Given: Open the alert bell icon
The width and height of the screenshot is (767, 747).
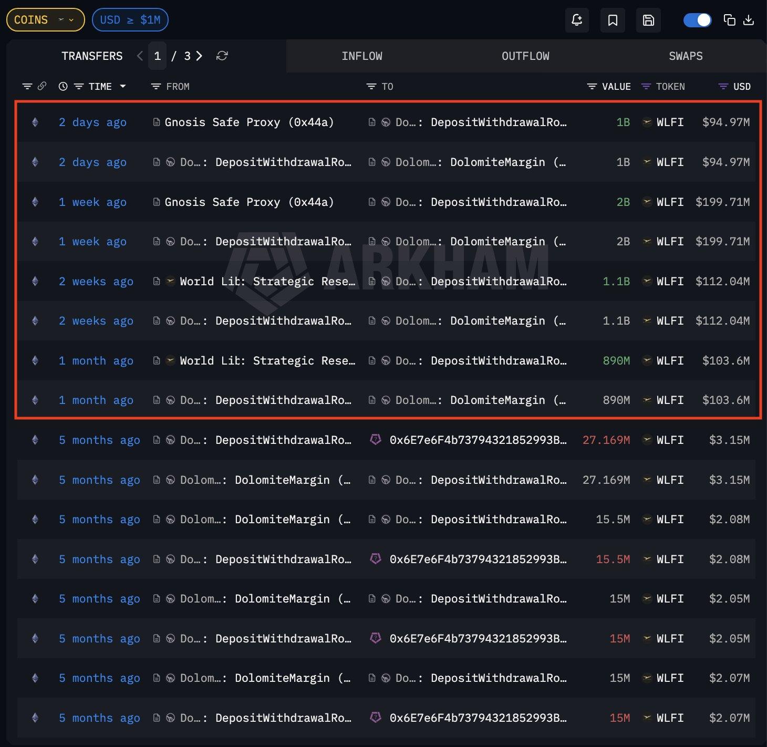Looking at the screenshot, I should pyautogui.click(x=577, y=20).
